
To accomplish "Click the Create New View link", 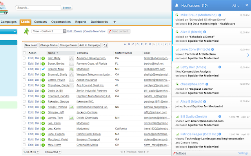I will pyautogui.click(x=95, y=31).
